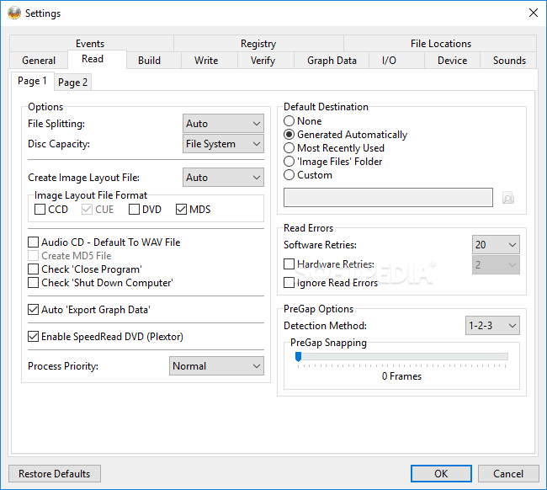Viewport: 547px width, 490px height.
Task: Open the Sounds tab
Action: 509,61
